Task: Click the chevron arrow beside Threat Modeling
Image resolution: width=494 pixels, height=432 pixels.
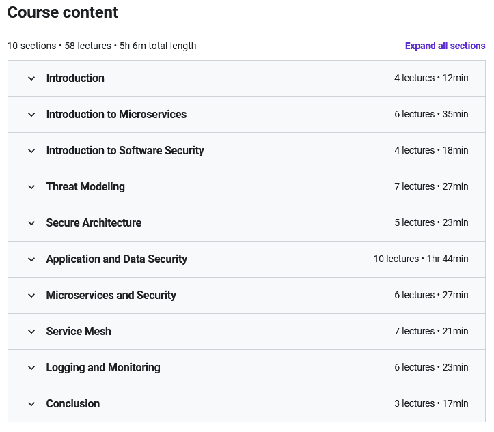Action: coord(31,187)
